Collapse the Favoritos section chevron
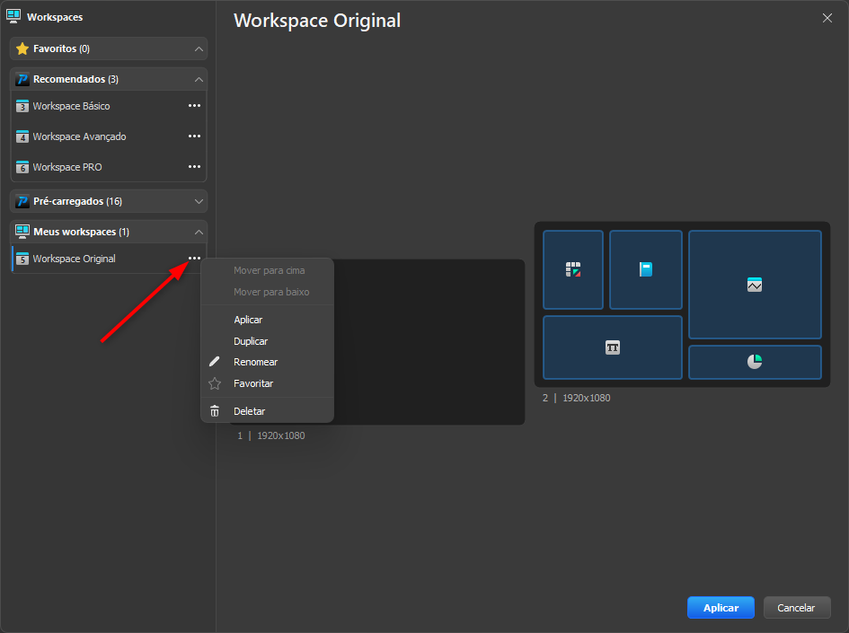The width and height of the screenshot is (849, 633). (x=199, y=49)
